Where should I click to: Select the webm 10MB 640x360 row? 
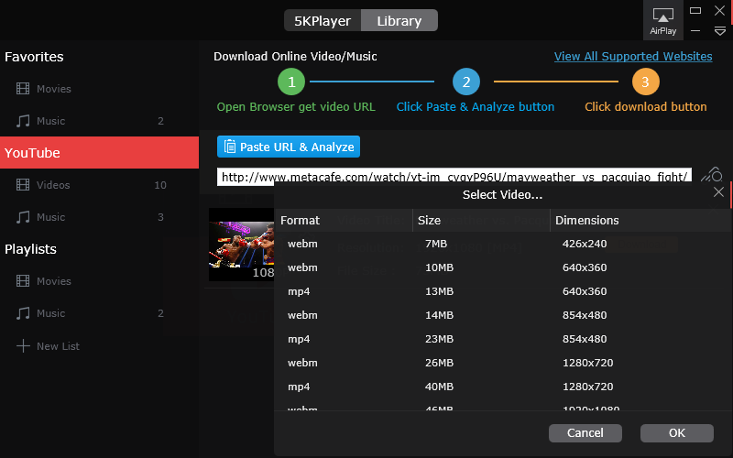pyautogui.click(x=502, y=267)
